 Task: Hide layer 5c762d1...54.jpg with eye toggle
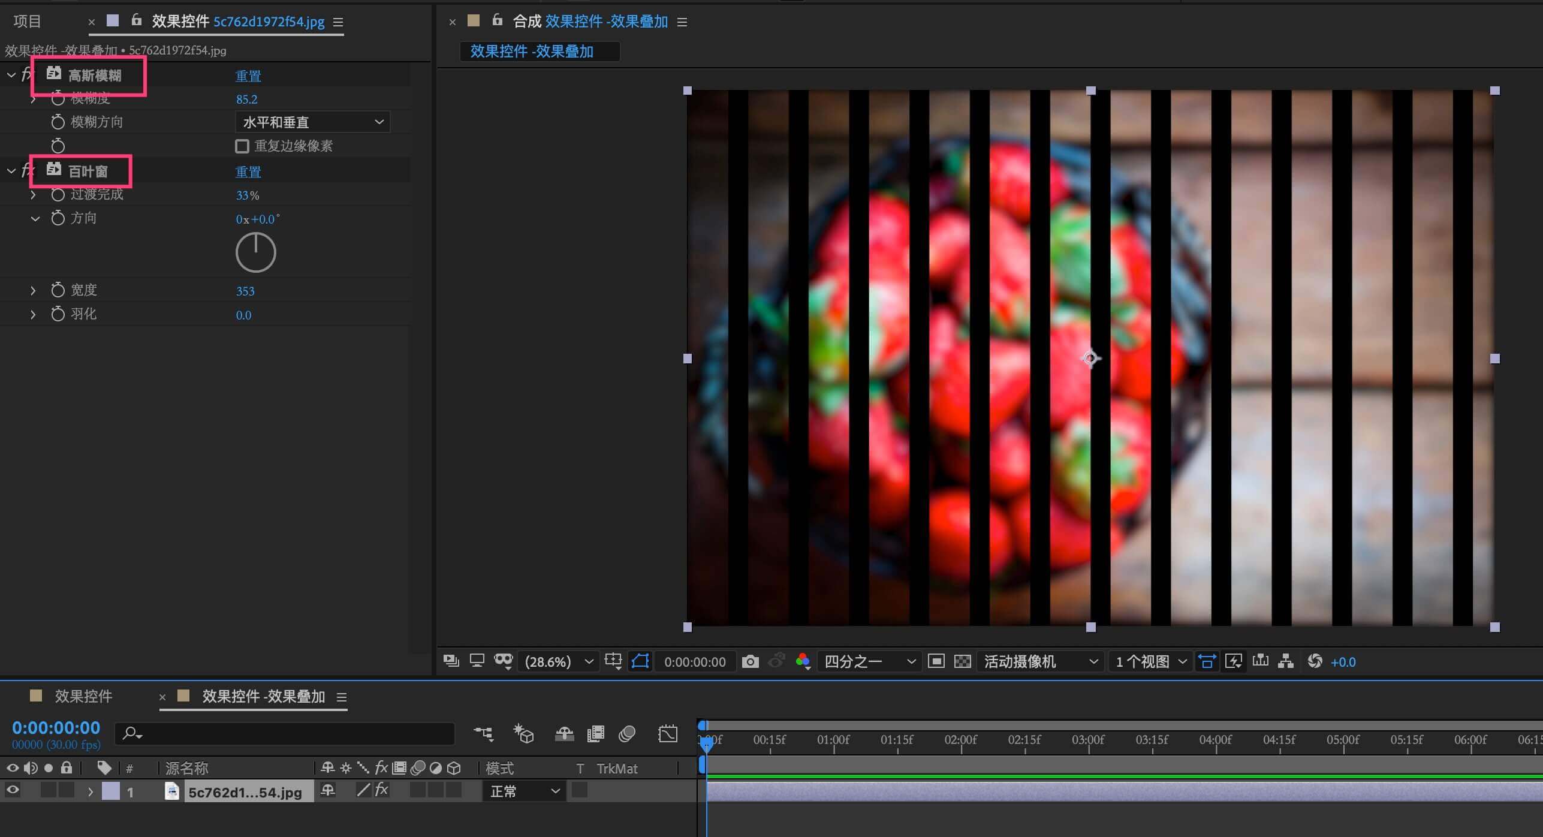(13, 791)
